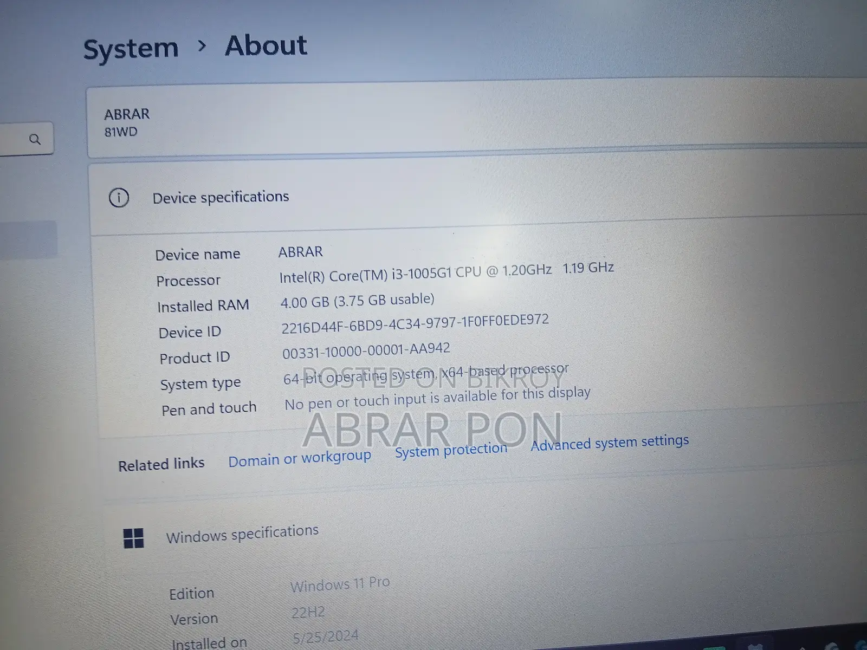Click the Product ID label
Image resolution: width=867 pixels, height=650 pixels.
(x=195, y=358)
